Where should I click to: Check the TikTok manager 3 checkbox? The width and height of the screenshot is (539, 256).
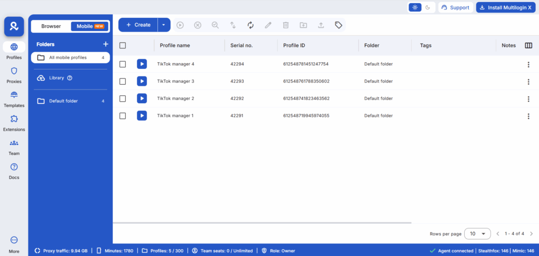[x=123, y=81]
